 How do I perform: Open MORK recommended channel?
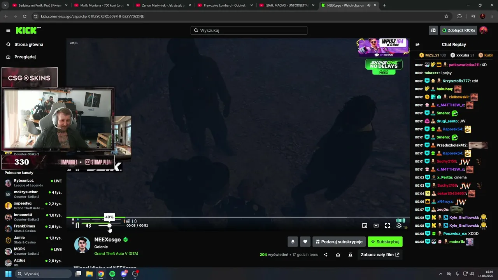33,251
